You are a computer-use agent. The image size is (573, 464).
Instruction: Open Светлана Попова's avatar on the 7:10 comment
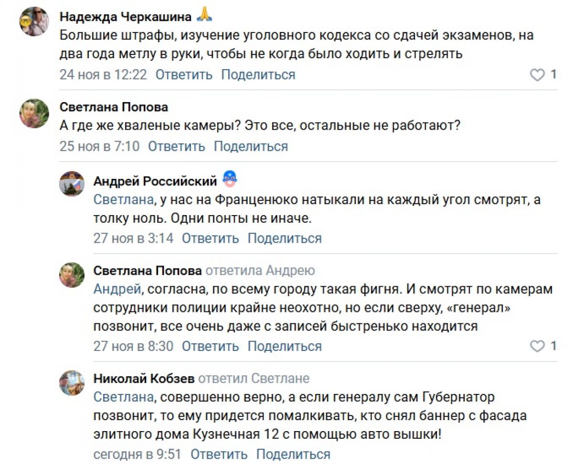(x=34, y=113)
